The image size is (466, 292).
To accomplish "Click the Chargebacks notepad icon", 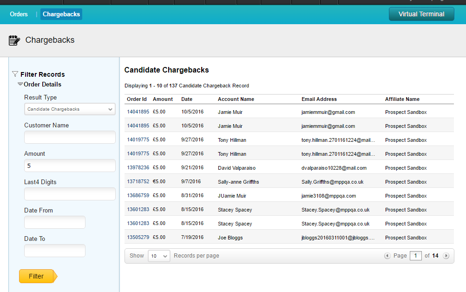I will point(14,40).
